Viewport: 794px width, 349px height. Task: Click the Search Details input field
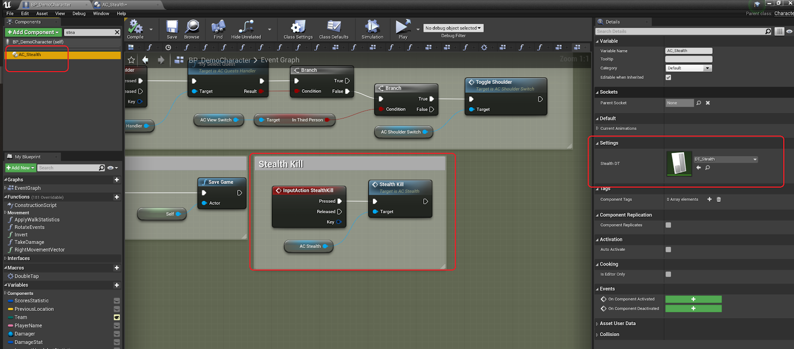coord(680,31)
